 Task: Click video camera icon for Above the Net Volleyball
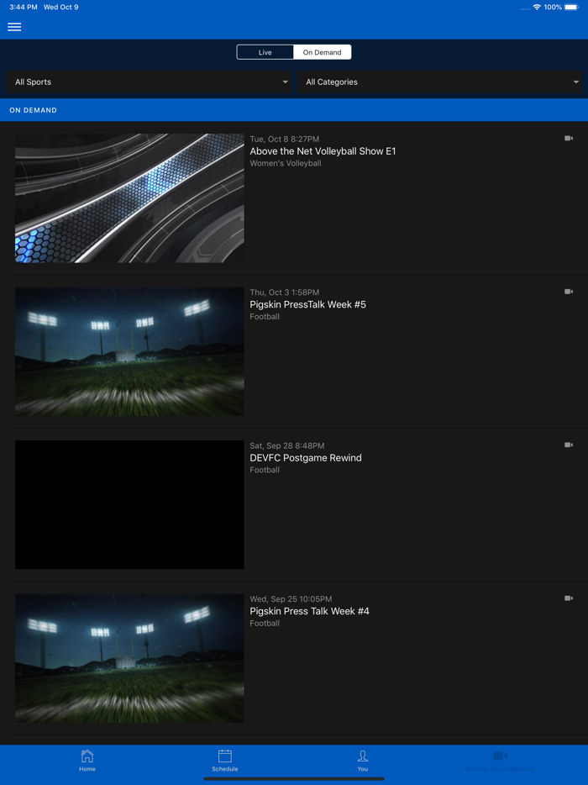pos(569,138)
